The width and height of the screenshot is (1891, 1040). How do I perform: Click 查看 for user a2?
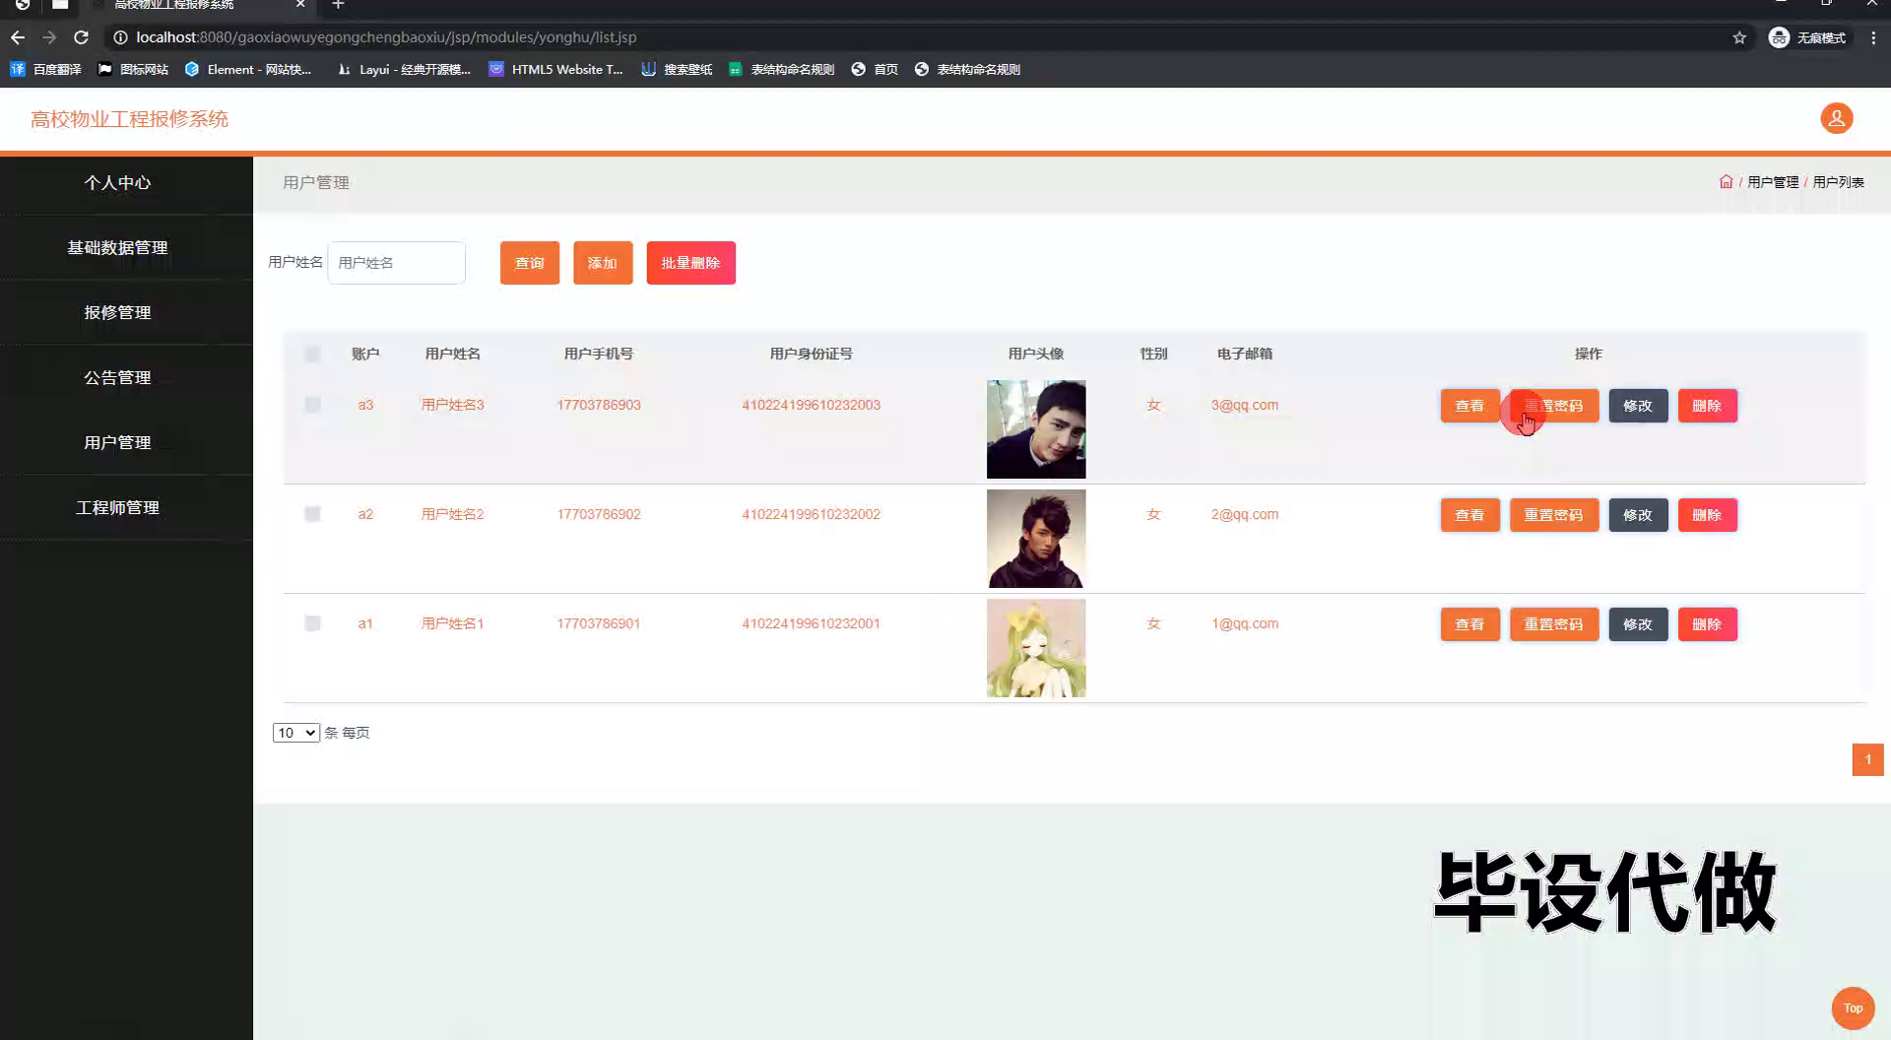click(1469, 515)
